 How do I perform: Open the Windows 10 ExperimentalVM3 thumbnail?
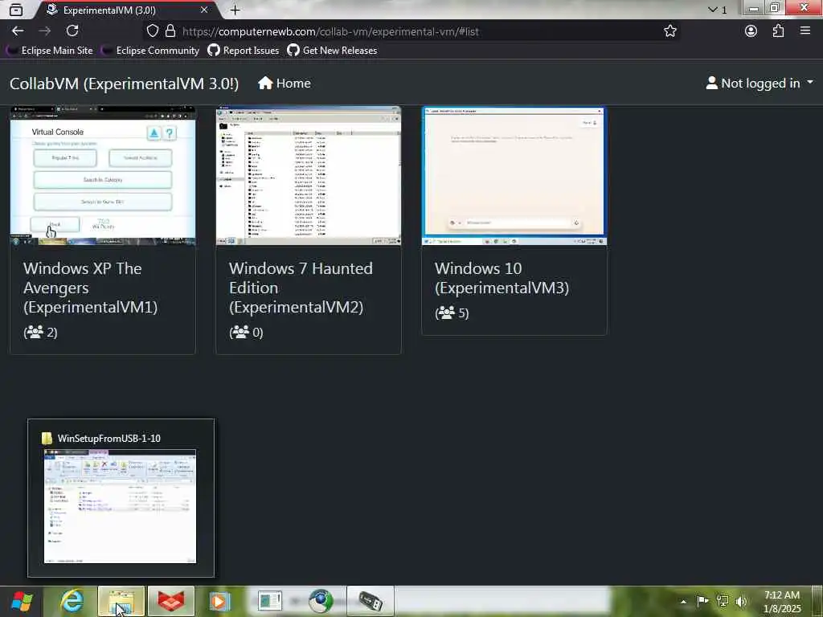[x=514, y=176]
